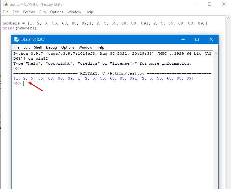Click scroll-up arrow in IDLE Shell scrollbar
The height and width of the screenshot is (189, 231).
(216, 53)
